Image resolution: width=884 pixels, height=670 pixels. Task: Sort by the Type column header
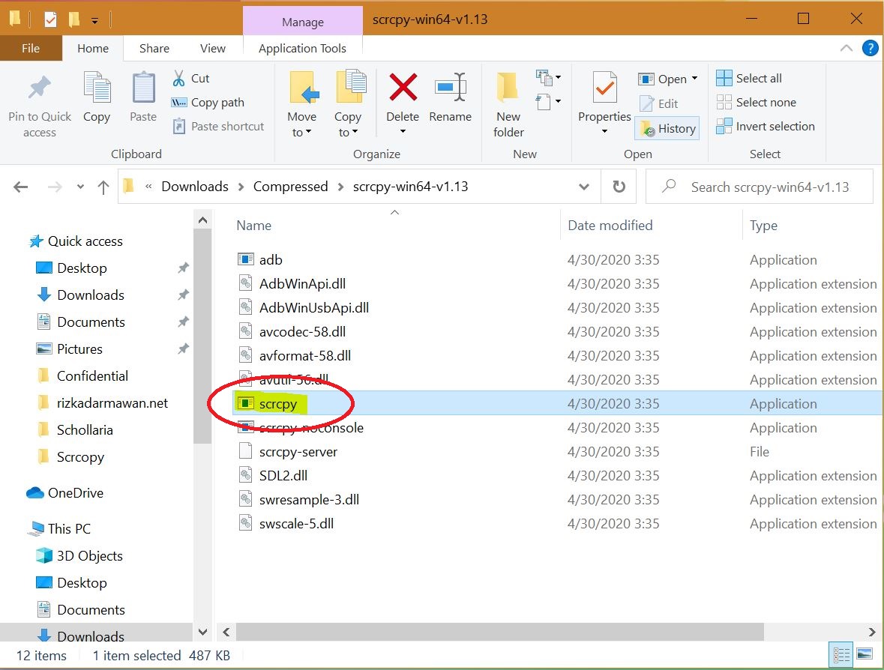(x=763, y=226)
